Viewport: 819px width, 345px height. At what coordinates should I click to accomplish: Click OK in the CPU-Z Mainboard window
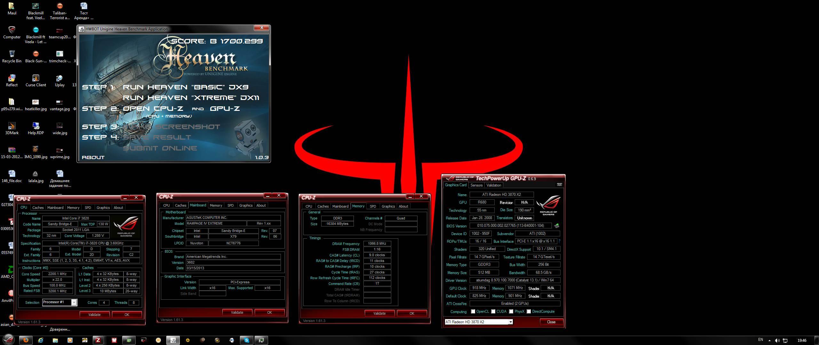(x=269, y=312)
